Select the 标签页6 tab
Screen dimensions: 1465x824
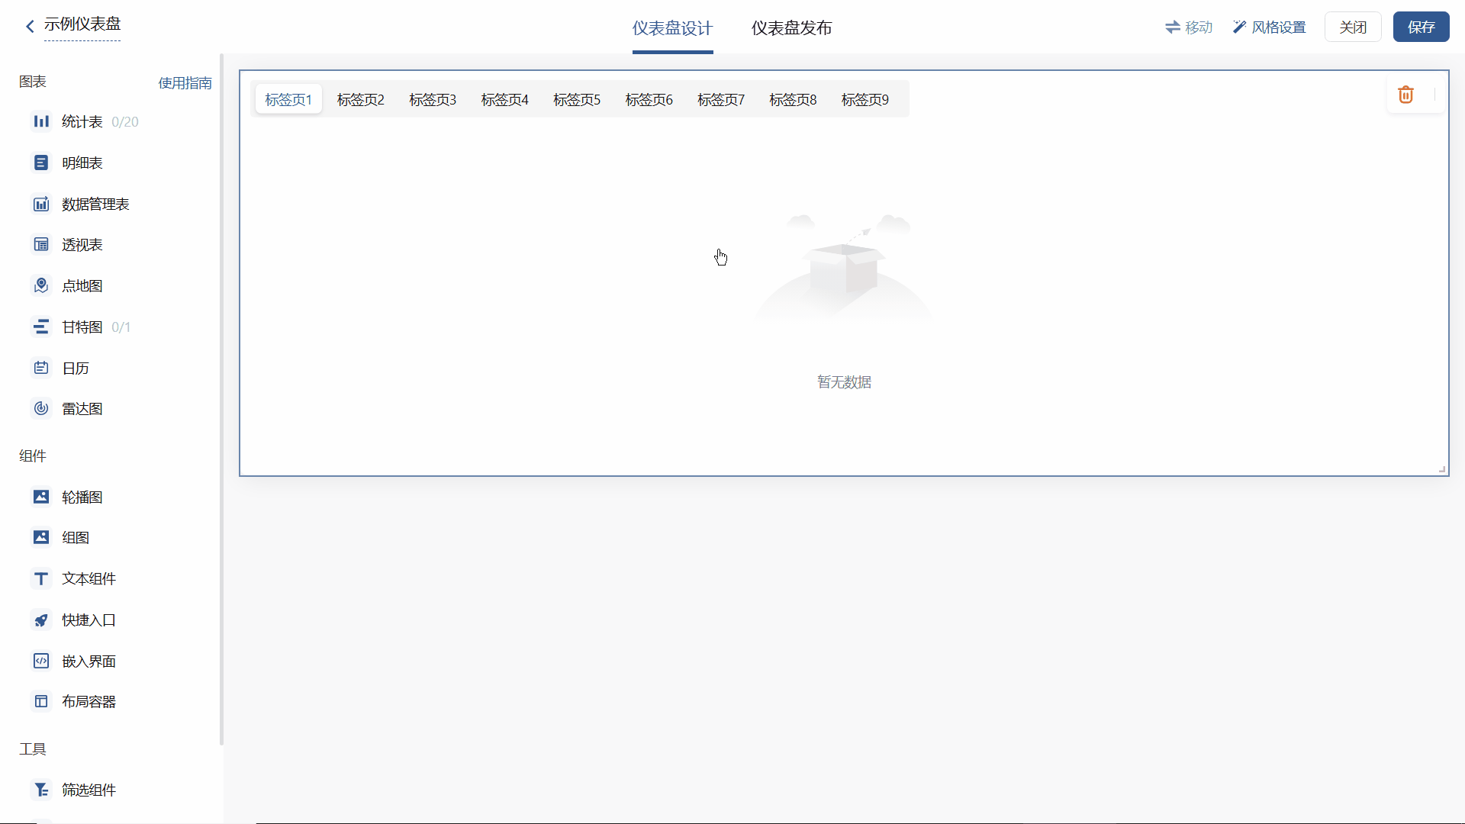tap(649, 99)
